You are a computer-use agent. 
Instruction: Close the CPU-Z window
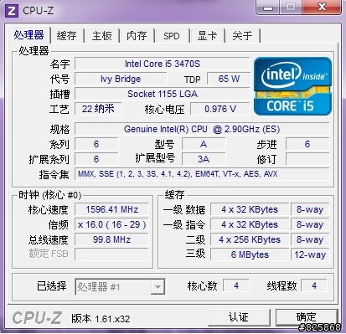pos(322,8)
